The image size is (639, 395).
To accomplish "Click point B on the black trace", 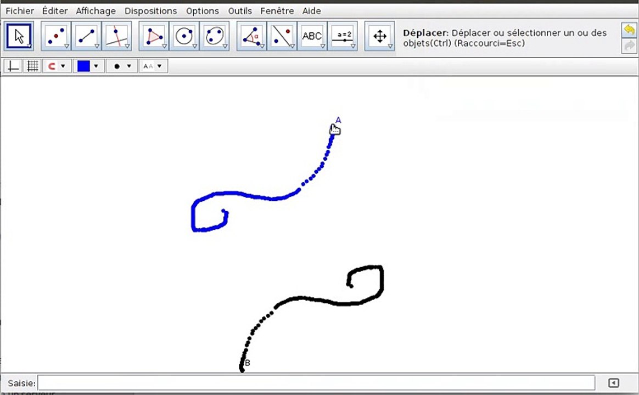I will 242,369.
